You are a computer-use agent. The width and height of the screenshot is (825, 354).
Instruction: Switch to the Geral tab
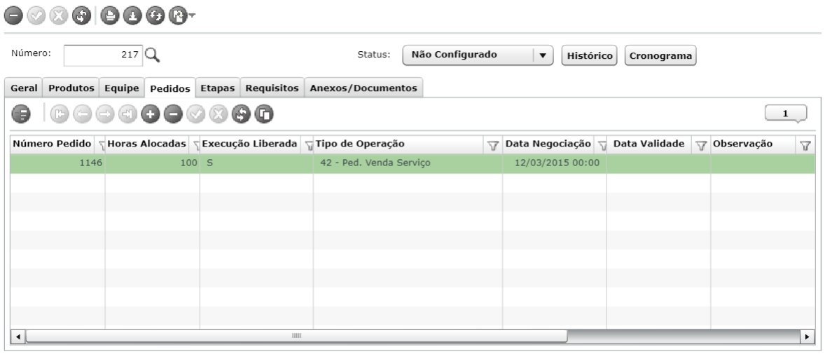pos(25,88)
